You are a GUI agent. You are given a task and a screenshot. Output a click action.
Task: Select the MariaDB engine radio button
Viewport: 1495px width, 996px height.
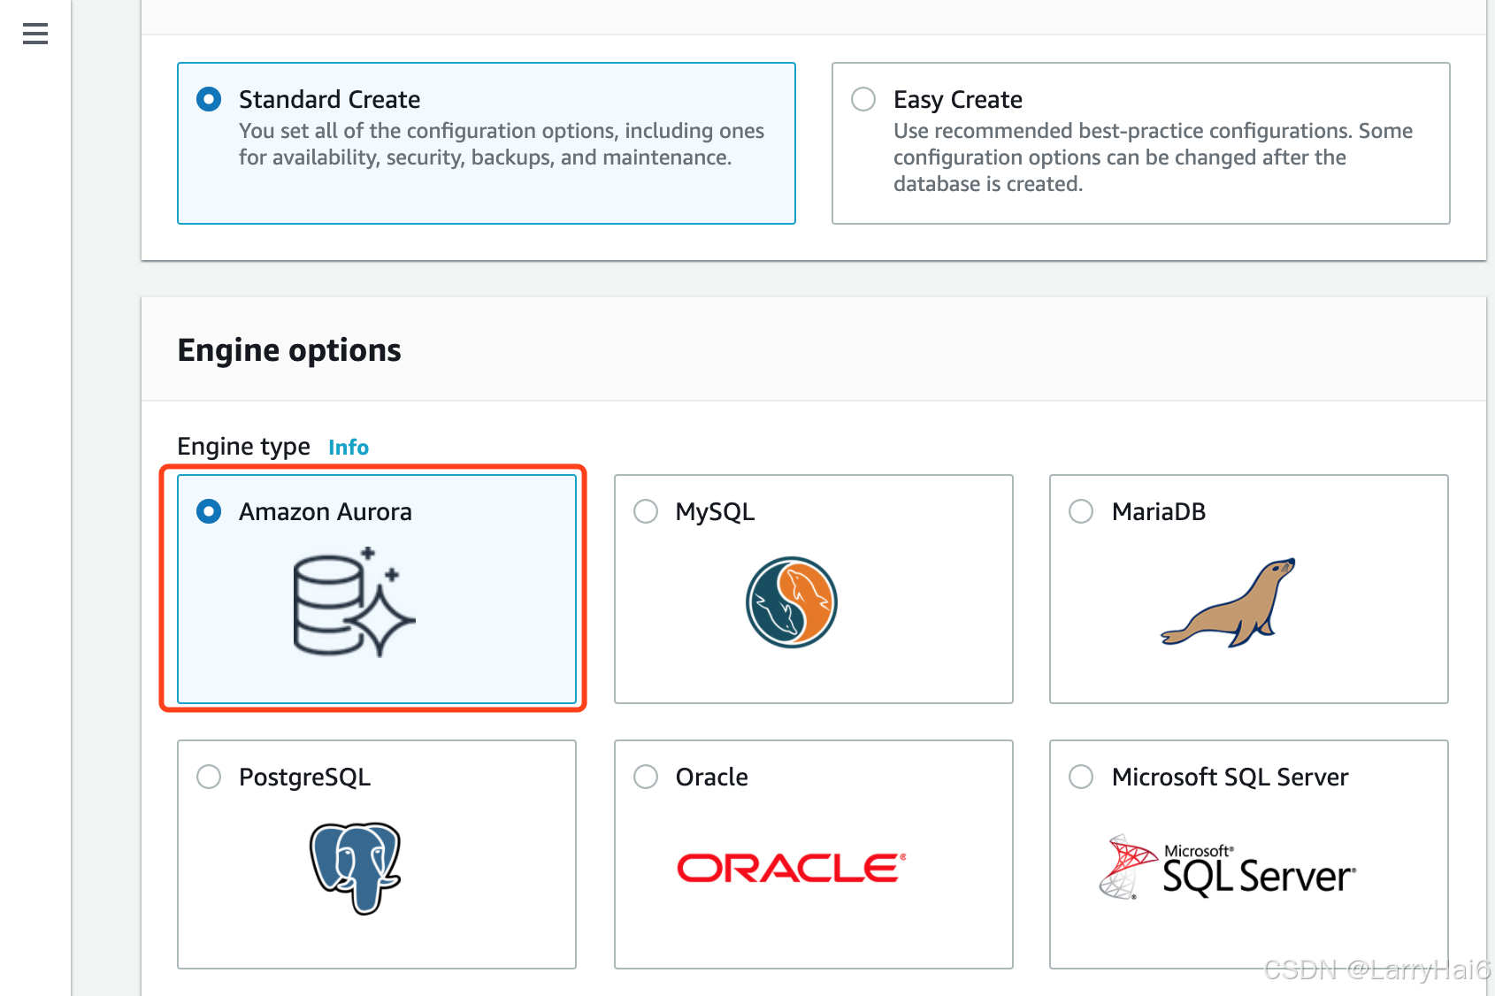tap(1081, 511)
